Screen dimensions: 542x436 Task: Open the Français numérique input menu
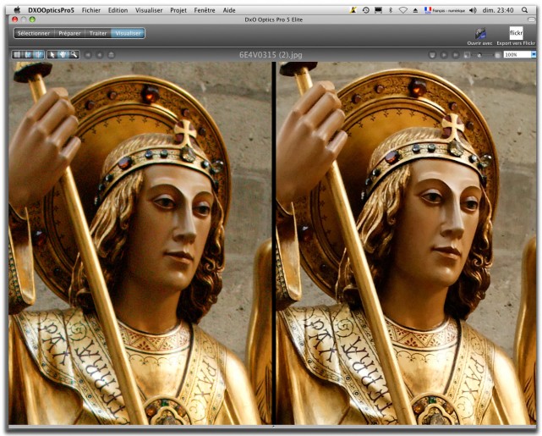445,10
